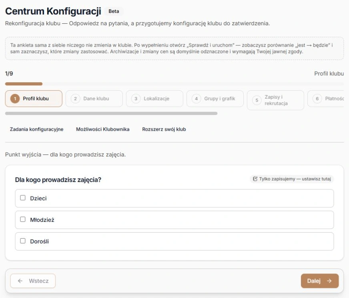Image resolution: width=349 pixels, height=298 pixels.
Task: Select the Dorośli option label
Action: [39, 241]
